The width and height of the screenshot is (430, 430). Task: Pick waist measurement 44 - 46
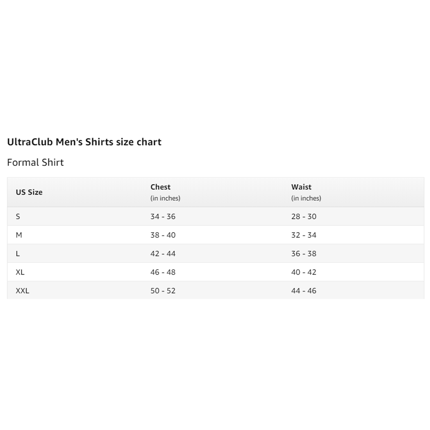click(x=304, y=291)
